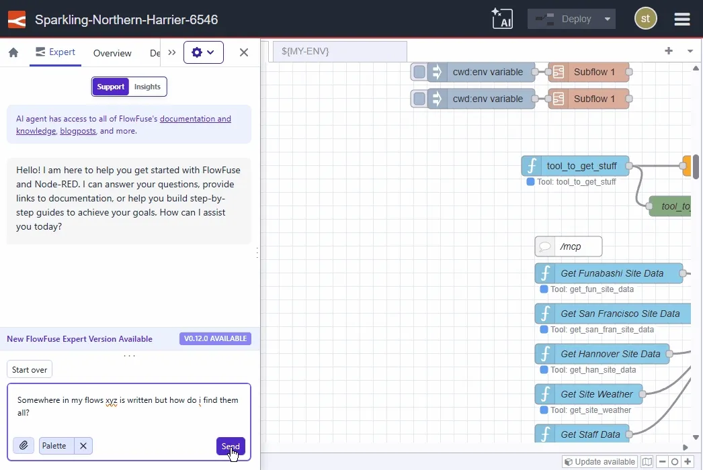Add a new flow tab with plus icon
Image resolution: width=703 pixels, height=470 pixels.
pyautogui.click(x=669, y=51)
